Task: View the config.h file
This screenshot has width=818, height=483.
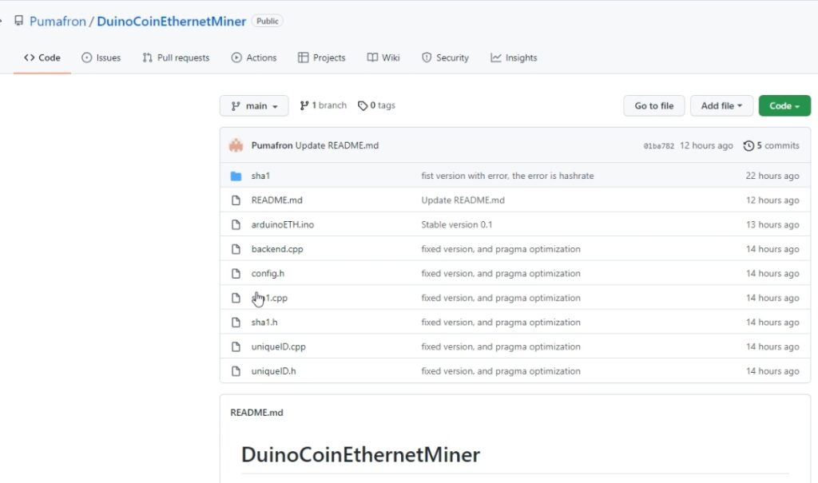Action: [268, 273]
